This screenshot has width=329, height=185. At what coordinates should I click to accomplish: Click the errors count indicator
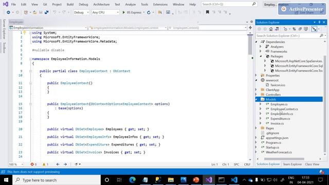pyautogui.click(x=33, y=164)
